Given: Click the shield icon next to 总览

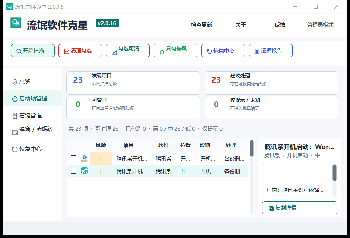Looking at the screenshot, I should 15,82.
